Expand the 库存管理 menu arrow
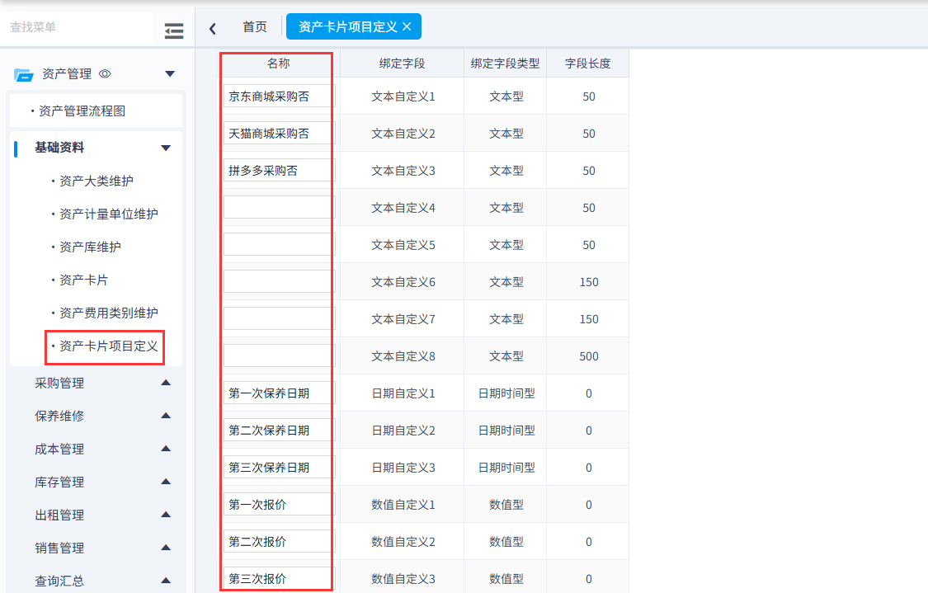Image resolution: width=928 pixels, height=593 pixels. (x=166, y=482)
